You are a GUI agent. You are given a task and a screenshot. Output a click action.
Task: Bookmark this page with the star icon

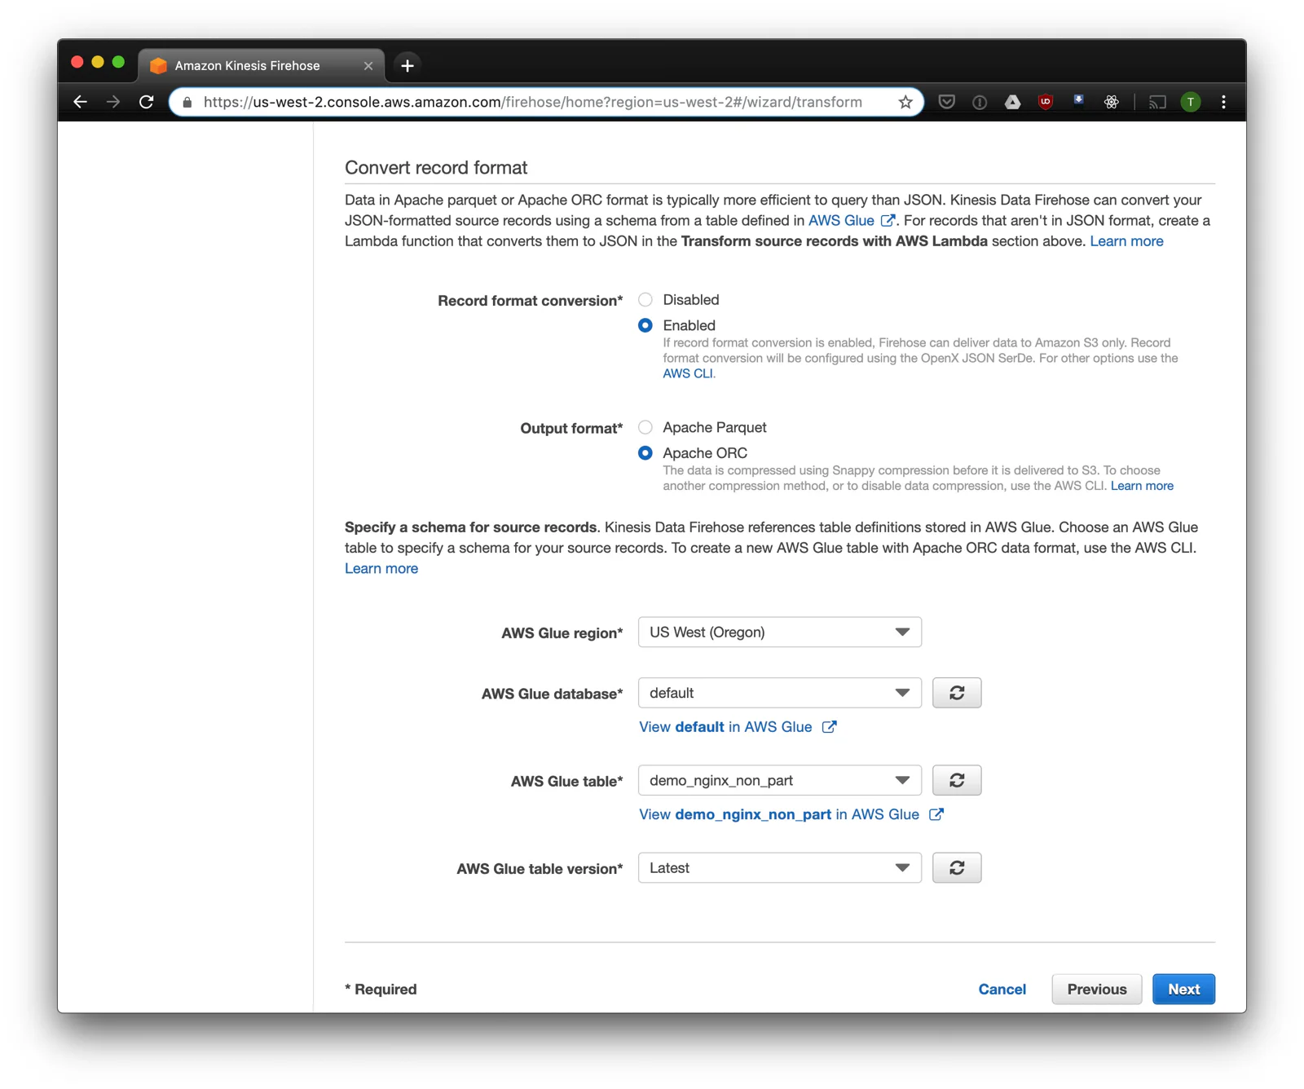[x=905, y=102]
